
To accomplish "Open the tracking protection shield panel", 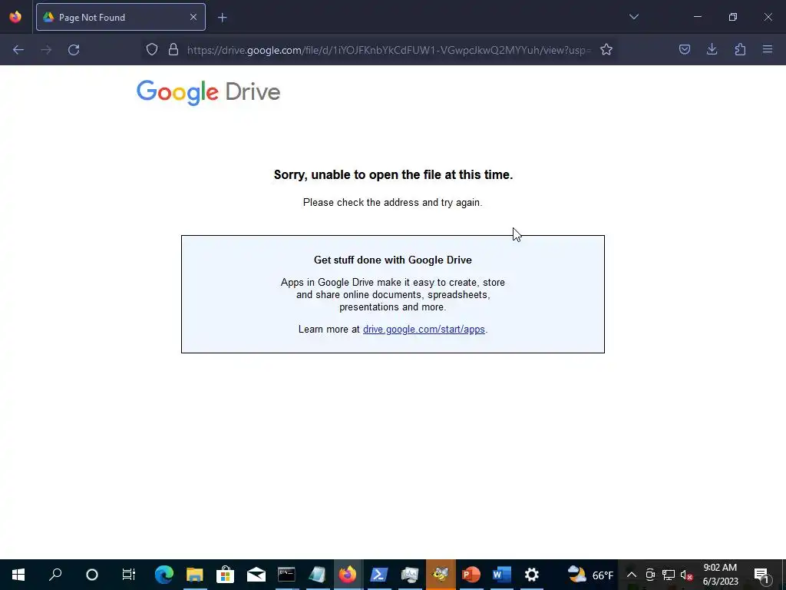I will tap(152, 50).
